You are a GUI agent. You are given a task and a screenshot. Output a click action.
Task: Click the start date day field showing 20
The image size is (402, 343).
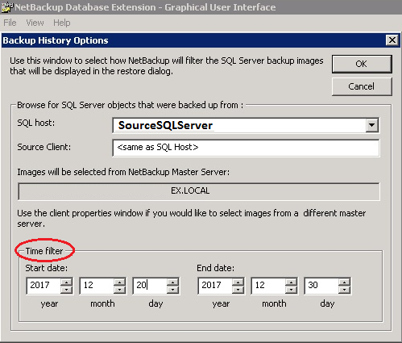coord(150,286)
